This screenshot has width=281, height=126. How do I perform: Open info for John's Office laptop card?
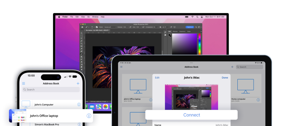[x=89, y=116]
